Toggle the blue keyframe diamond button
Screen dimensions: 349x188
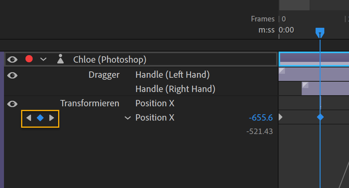click(x=40, y=118)
